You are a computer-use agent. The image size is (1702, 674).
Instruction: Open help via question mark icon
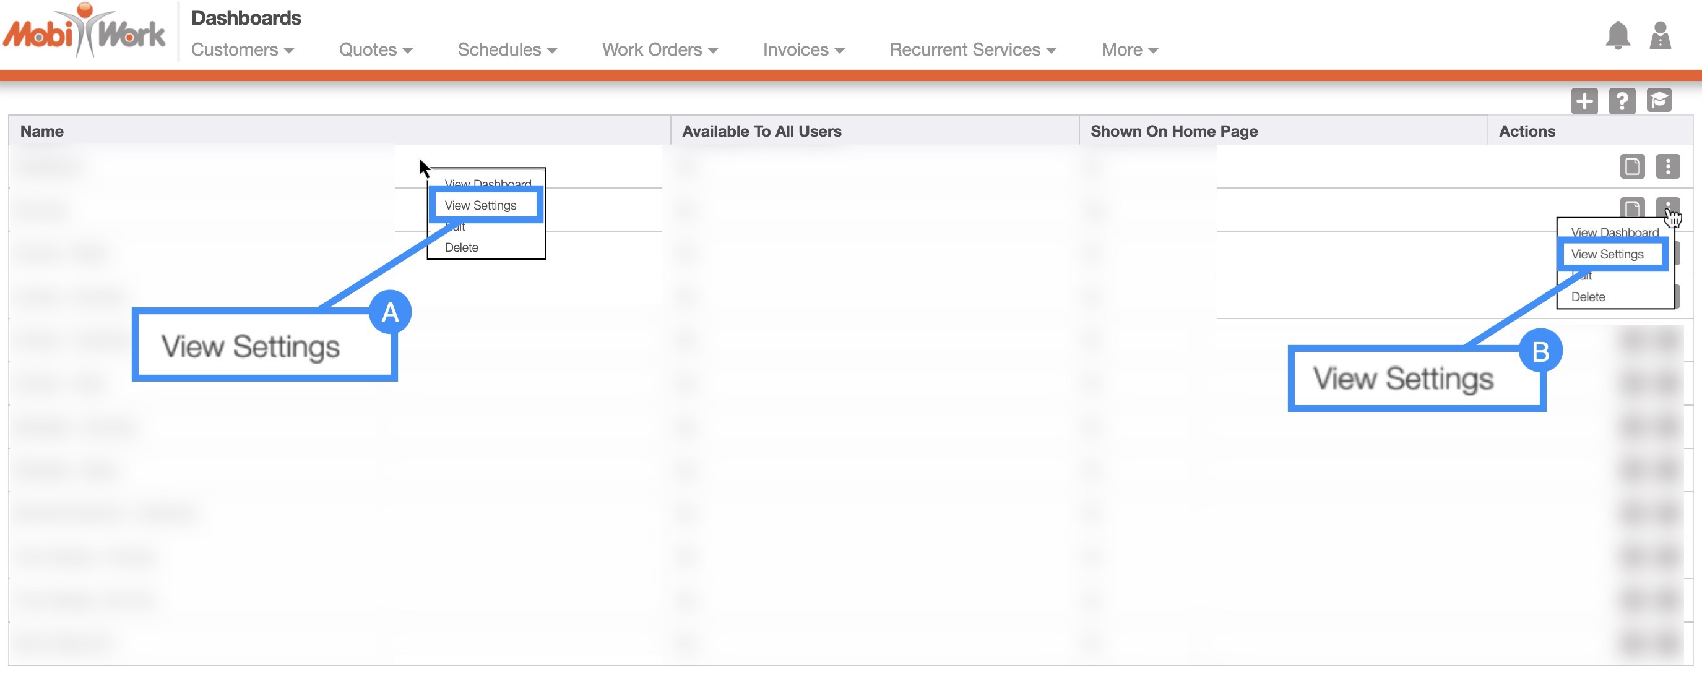(1622, 101)
